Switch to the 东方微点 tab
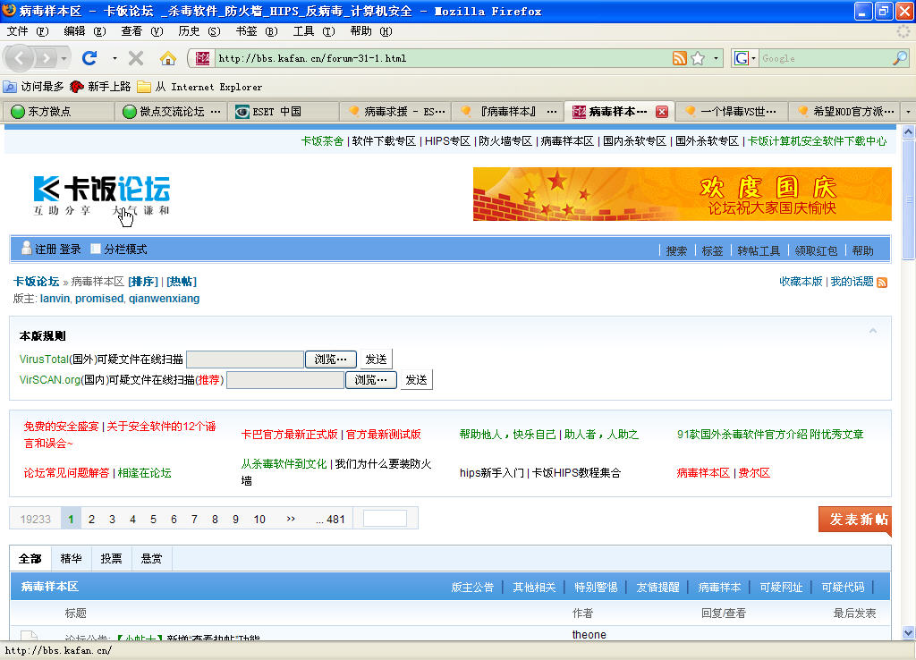The image size is (916, 660). (58, 112)
